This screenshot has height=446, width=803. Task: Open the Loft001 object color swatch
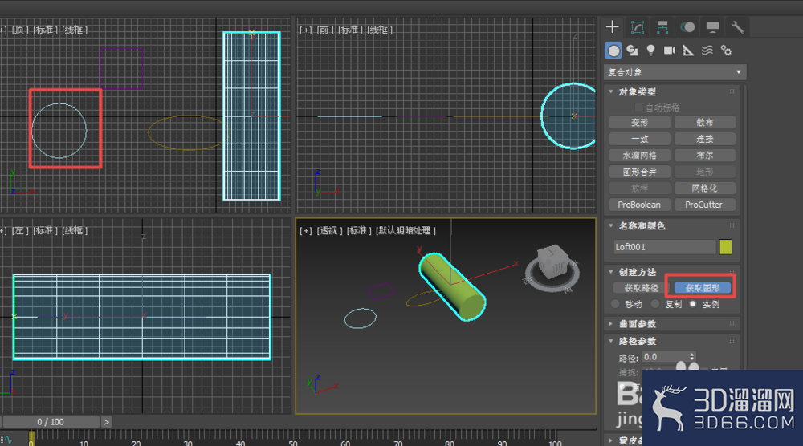[x=726, y=247]
